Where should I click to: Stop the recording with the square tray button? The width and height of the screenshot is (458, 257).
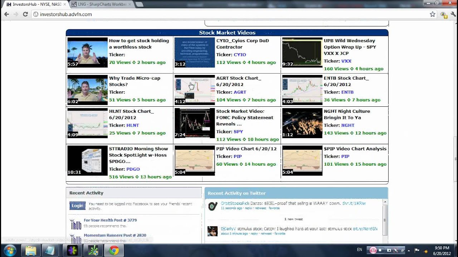click(380, 250)
